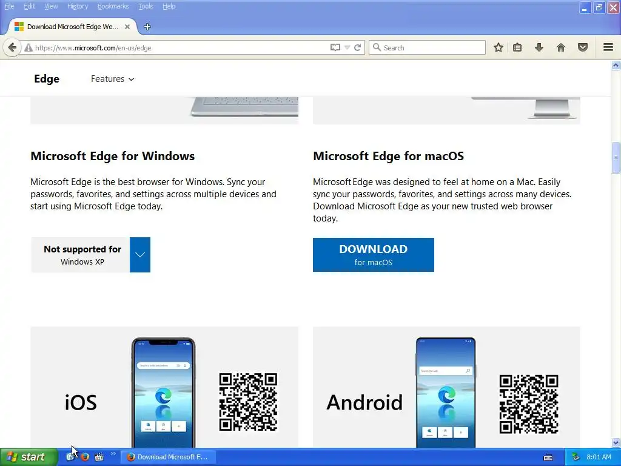Expand the blue chevron next to Windows XP
Viewport: 621px width, 466px height.
click(140, 255)
